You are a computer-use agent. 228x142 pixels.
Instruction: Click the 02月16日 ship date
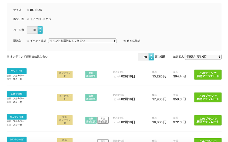(x=128, y=99)
